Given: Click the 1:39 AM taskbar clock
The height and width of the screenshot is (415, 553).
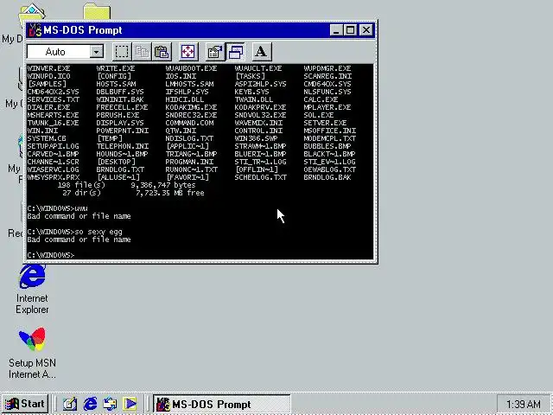Looking at the screenshot, I should click(x=523, y=404).
